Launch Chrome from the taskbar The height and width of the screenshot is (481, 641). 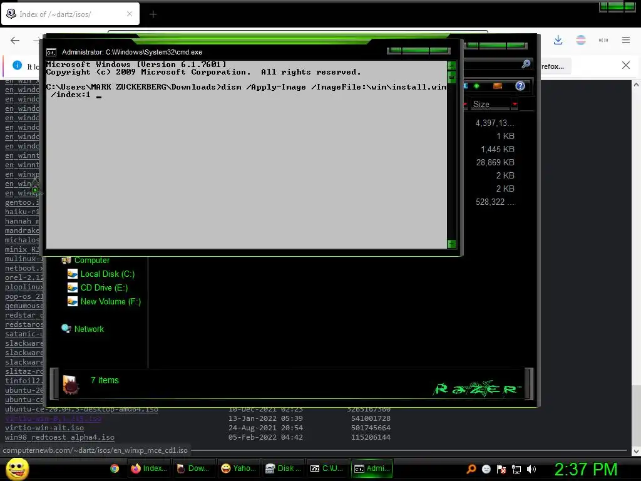click(115, 468)
